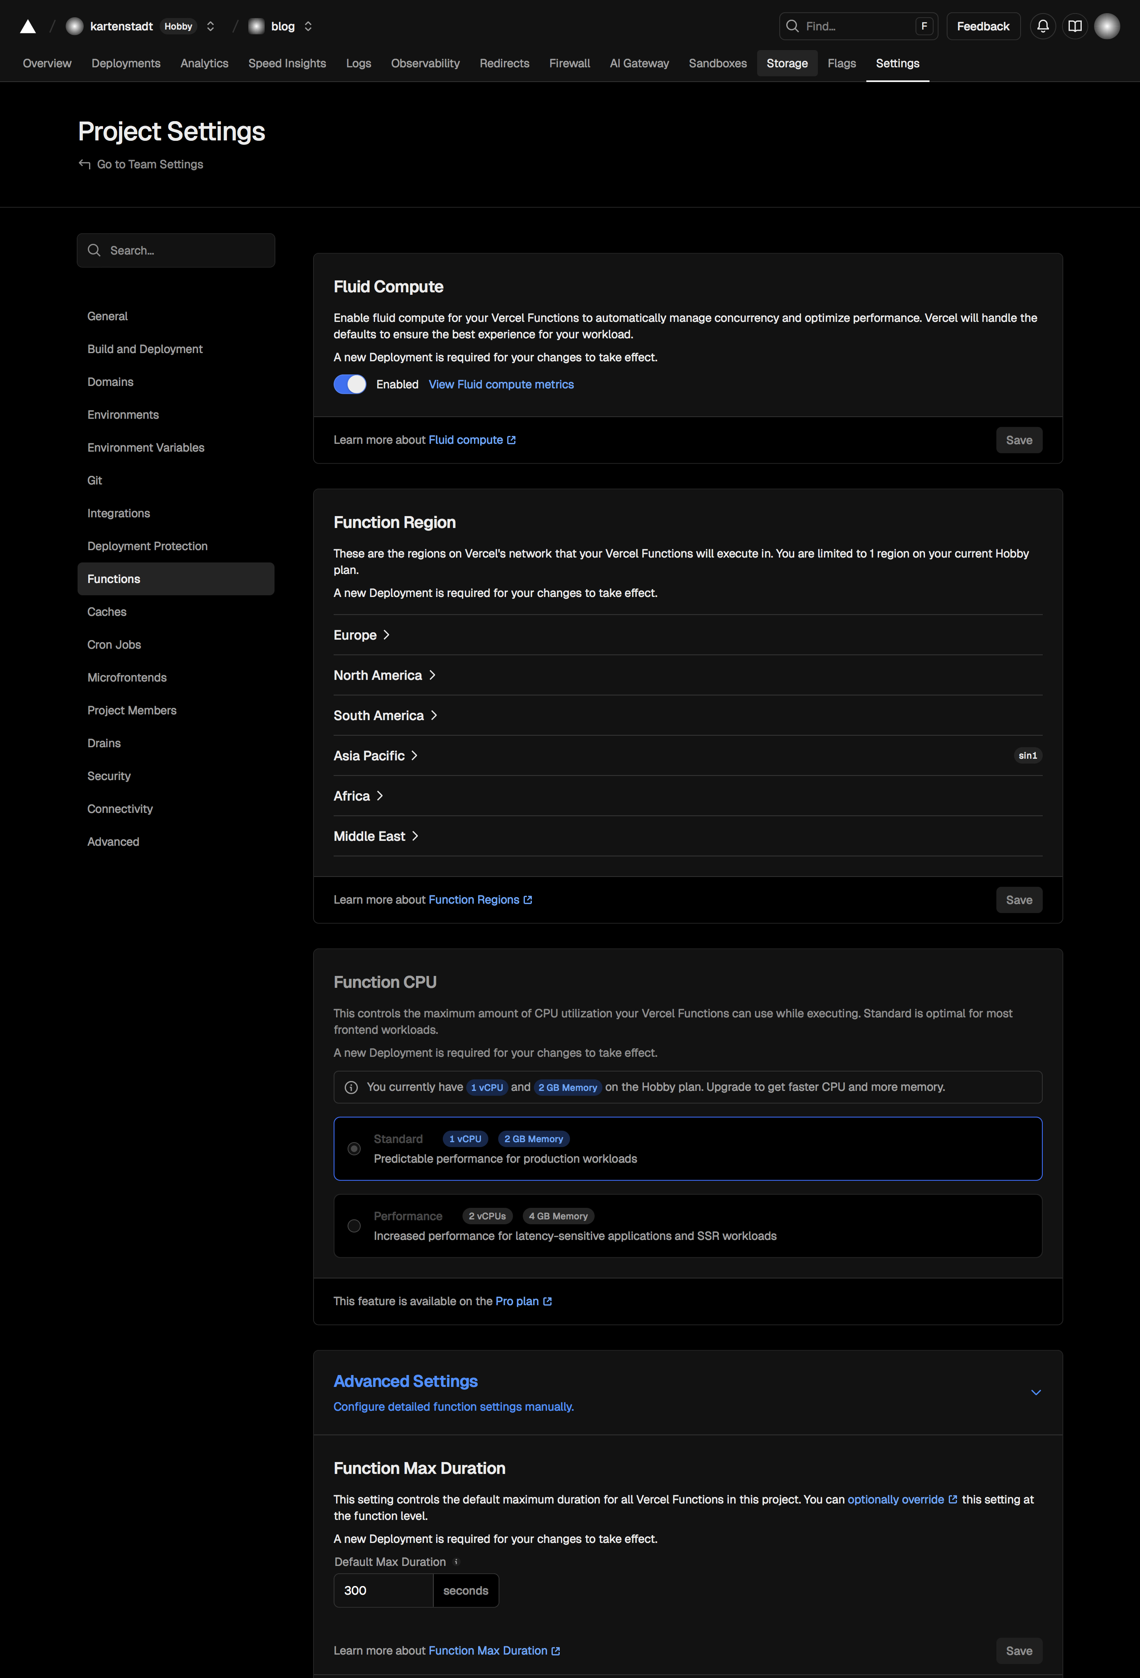The height and width of the screenshot is (1678, 1140).
Task: Toggle the Fluid Compute Enabled switch
Action: click(350, 385)
